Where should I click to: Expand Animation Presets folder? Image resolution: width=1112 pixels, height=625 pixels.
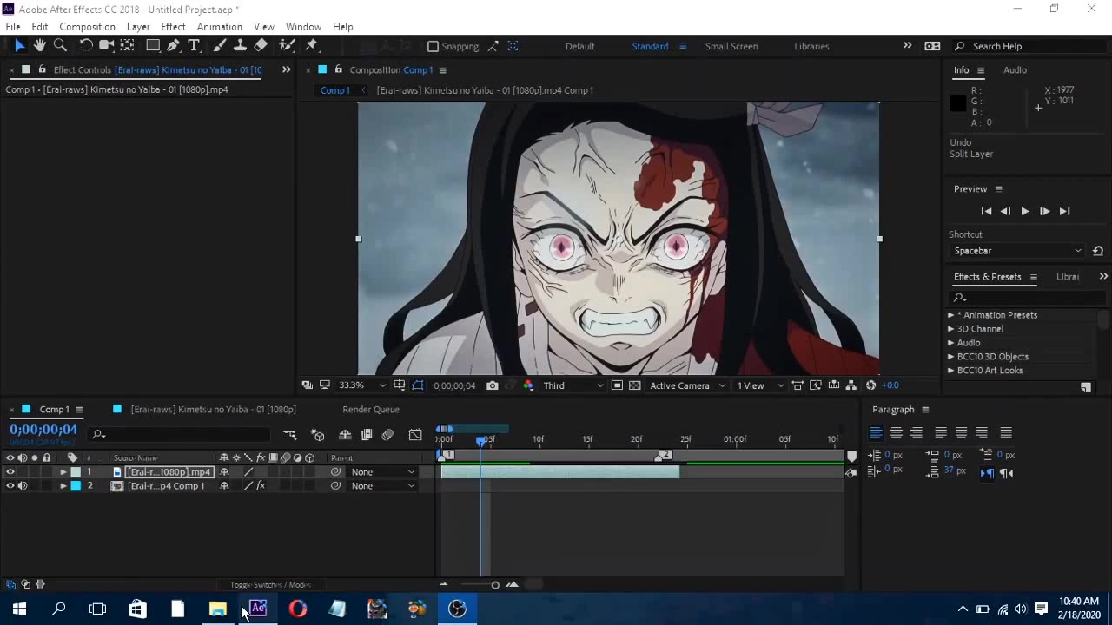pos(950,315)
